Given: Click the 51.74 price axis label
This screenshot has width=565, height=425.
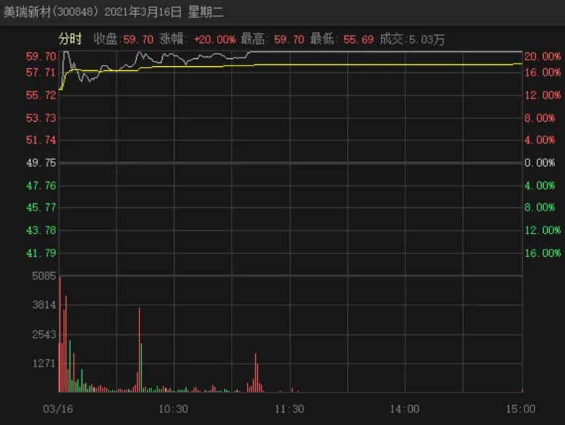Looking at the screenshot, I should (41, 140).
